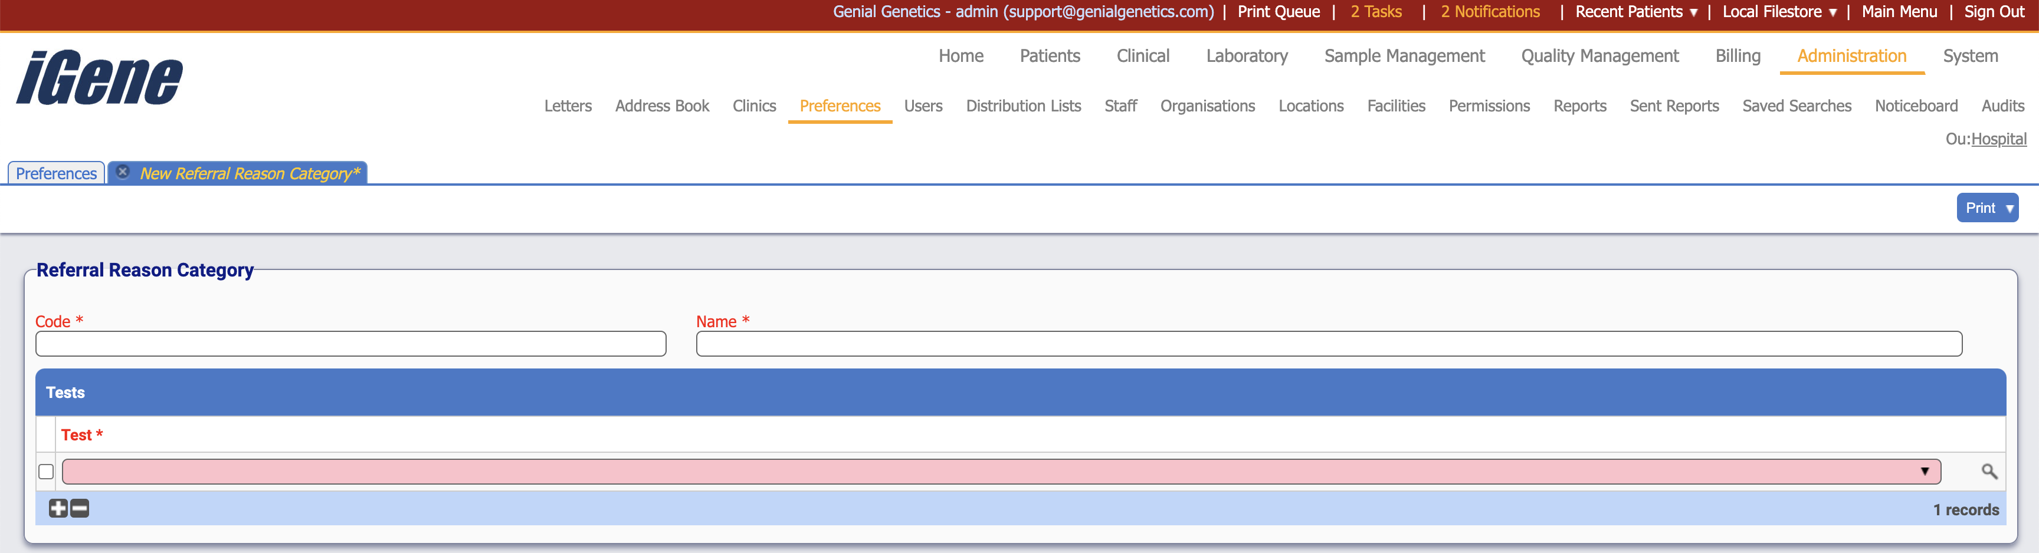
Task: Open the Print Queue
Action: (x=1277, y=12)
